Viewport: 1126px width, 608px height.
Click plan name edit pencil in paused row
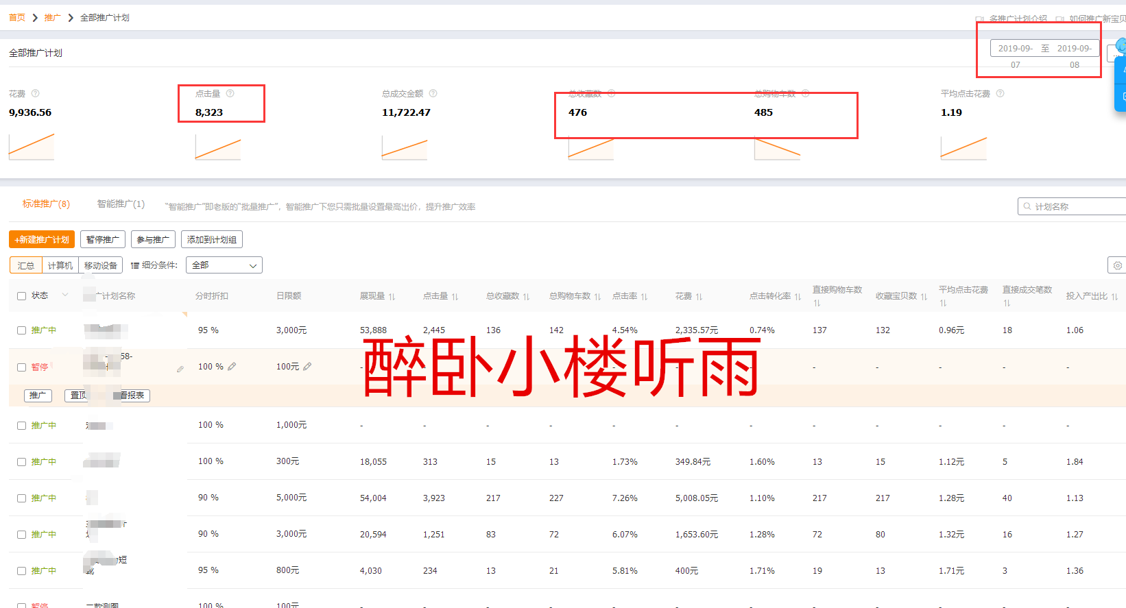pyautogui.click(x=180, y=369)
